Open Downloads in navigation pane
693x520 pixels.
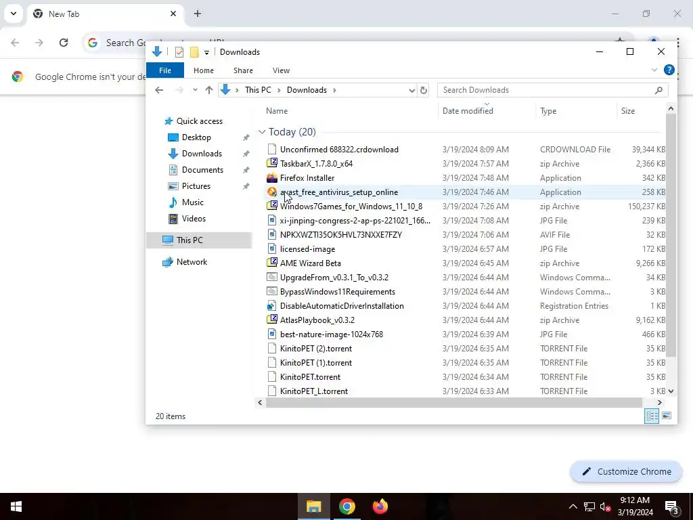(x=202, y=154)
